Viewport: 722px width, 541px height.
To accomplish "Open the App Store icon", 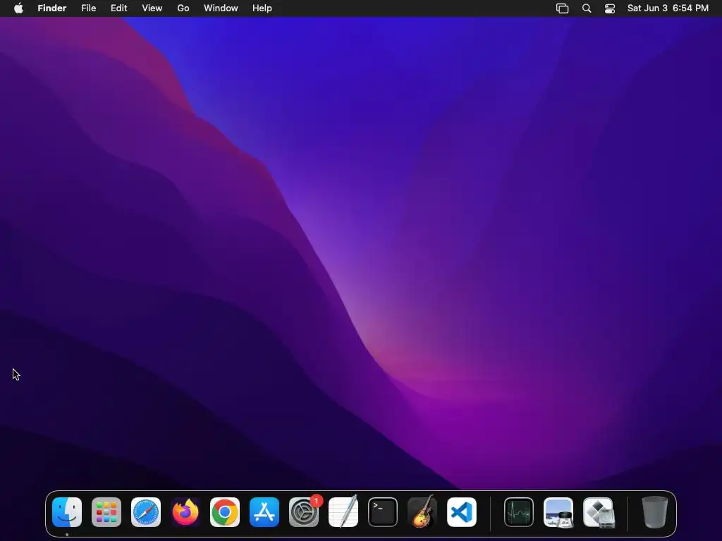I will click(264, 512).
